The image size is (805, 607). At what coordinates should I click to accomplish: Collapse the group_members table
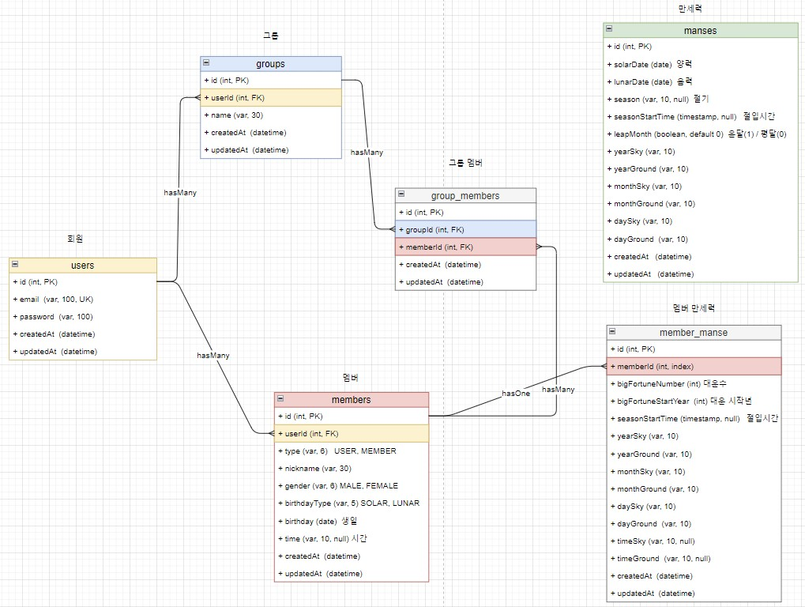401,194
